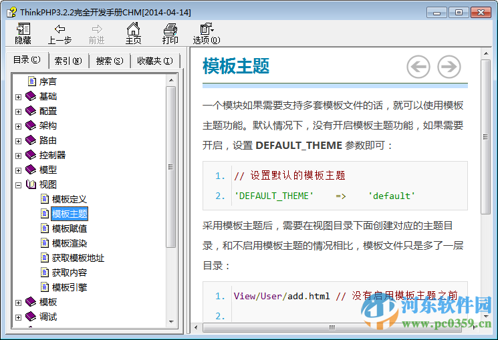Click the page icon beside 模板定义
The width and height of the screenshot is (498, 340).
pos(45,199)
